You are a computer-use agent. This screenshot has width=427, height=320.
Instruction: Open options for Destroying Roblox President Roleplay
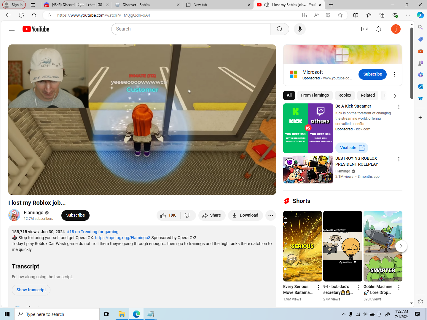(x=399, y=159)
